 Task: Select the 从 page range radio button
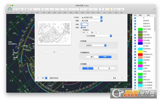tap(82, 32)
